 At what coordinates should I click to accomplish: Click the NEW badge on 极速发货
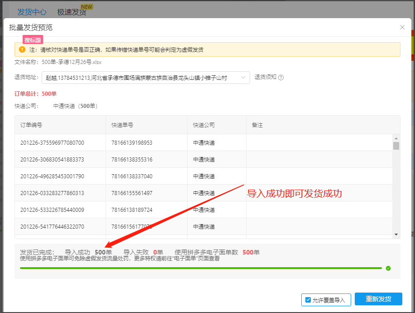coord(87,7)
